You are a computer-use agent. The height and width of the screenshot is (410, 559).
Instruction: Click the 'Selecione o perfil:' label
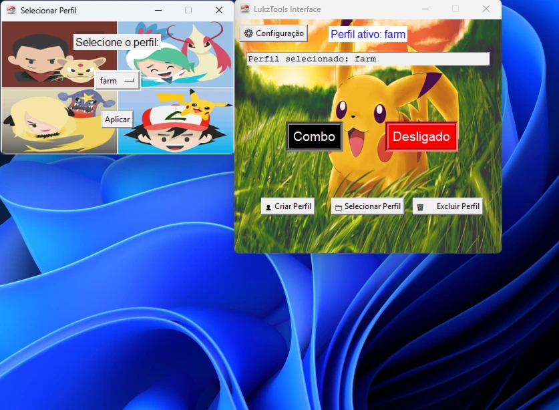[118, 43]
